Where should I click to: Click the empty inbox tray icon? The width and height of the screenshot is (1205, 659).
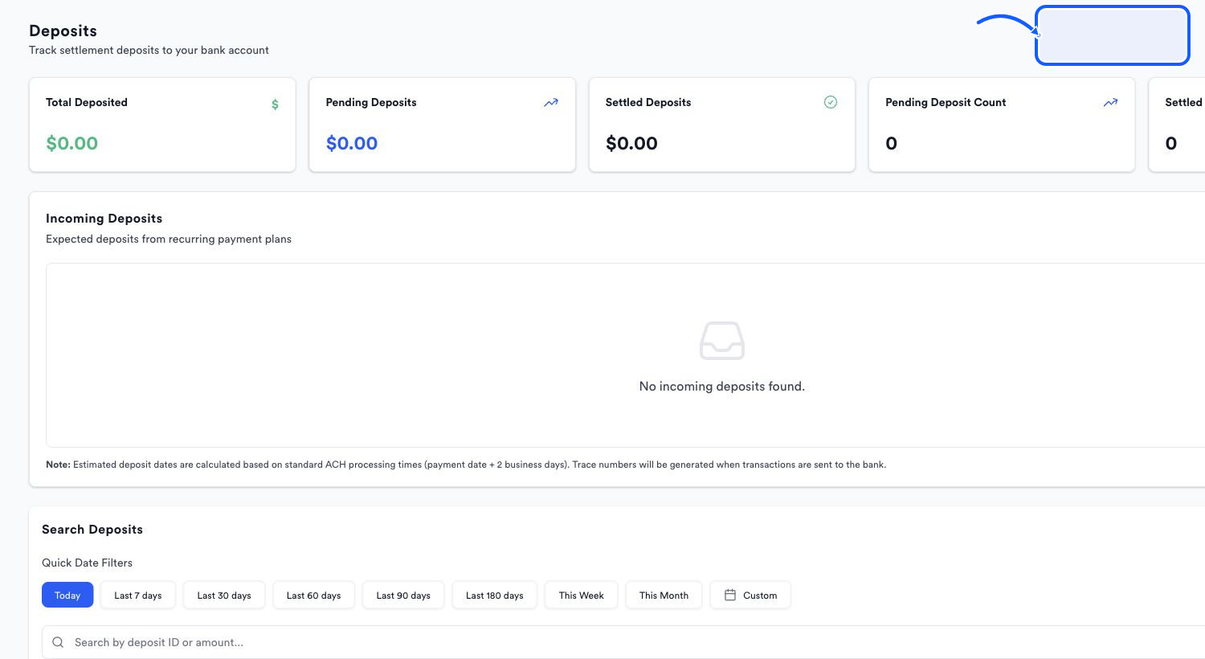click(x=722, y=341)
